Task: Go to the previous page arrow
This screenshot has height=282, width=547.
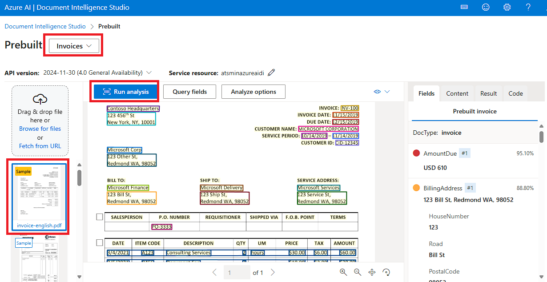Action: pos(214,272)
